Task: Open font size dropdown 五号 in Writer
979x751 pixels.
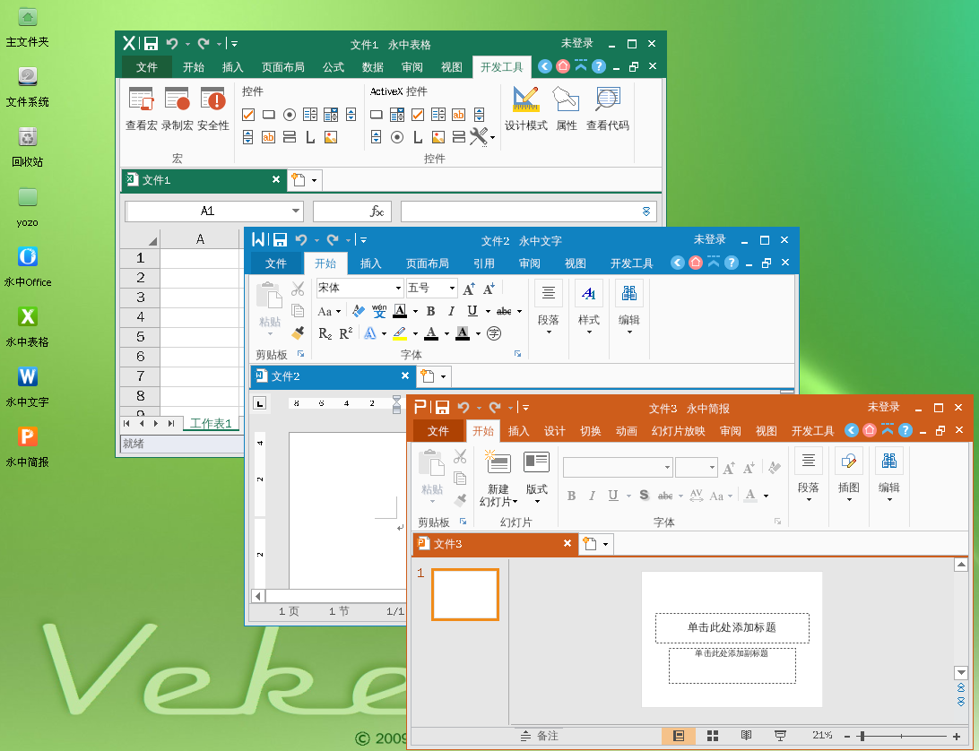Action: (452, 288)
